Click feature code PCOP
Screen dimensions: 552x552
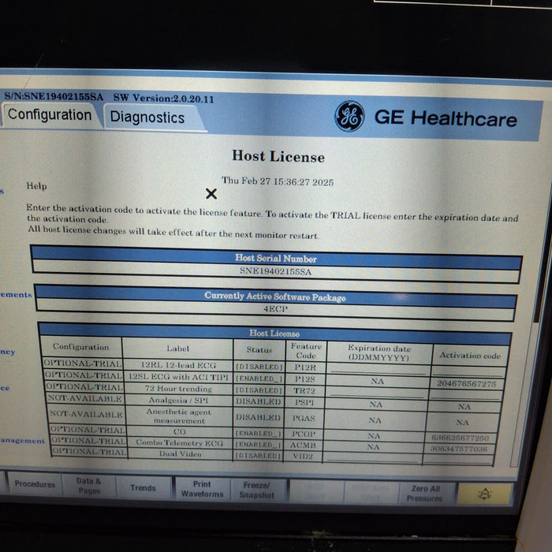(x=303, y=434)
